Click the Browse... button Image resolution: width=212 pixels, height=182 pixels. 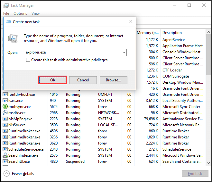pos(113,80)
